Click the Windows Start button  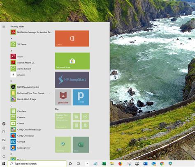click(x=4, y=164)
